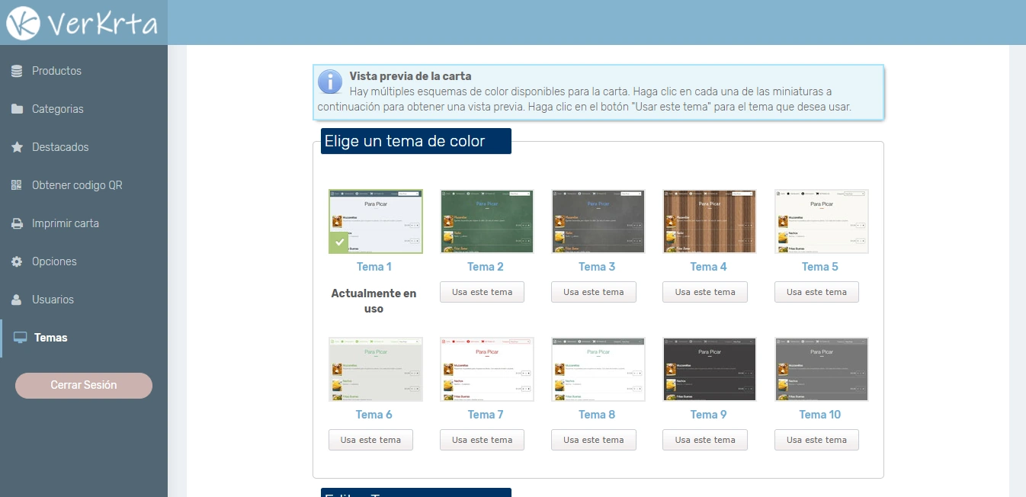The height and width of the screenshot is (497, 1026).
Task: Click the QR code icon in sidebar
Action: click(17, 185)
